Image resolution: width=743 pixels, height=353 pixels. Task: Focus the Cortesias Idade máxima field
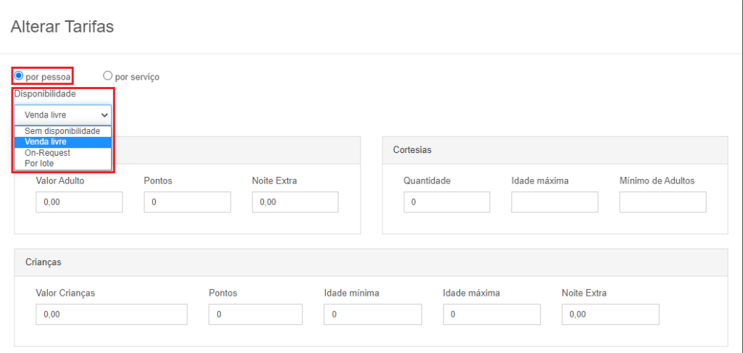(555, 202)
